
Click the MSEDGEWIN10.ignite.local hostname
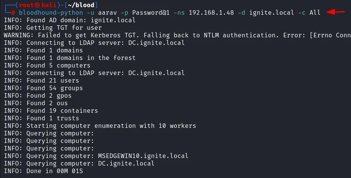[x=143, y=156]
